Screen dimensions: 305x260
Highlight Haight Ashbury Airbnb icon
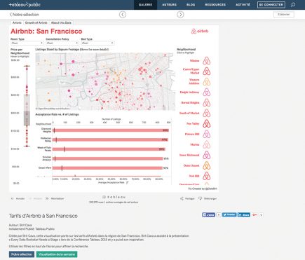point(207,93)
